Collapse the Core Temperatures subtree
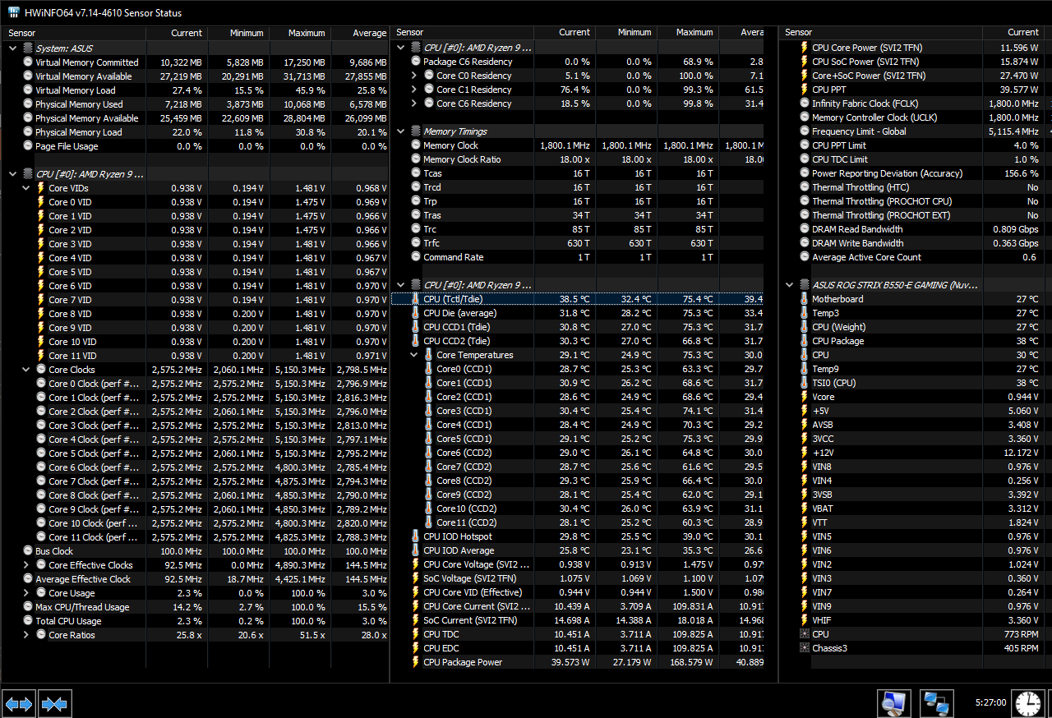Screen dimensions: 1052x718 coord(413,355)
